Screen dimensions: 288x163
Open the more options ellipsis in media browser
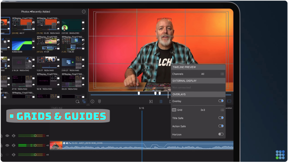pos(84,12)
